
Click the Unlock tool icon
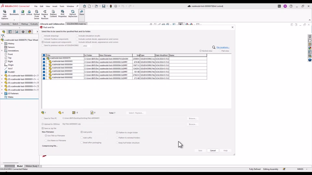click(x=29, y=12)
